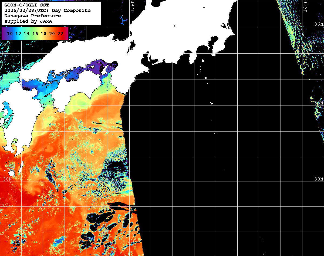Click the 144E longitude label
The width and height of the screenshot is (324, 256).
[x=305, y=5]
